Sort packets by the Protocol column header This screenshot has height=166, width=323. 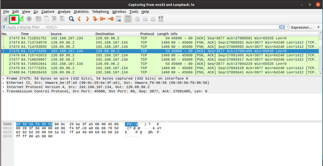(x=147, y=34)
